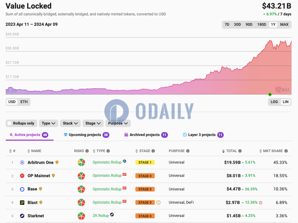Switch to Upcoming projects tab
Screen dimensions: 298x223
click(86, 135)
